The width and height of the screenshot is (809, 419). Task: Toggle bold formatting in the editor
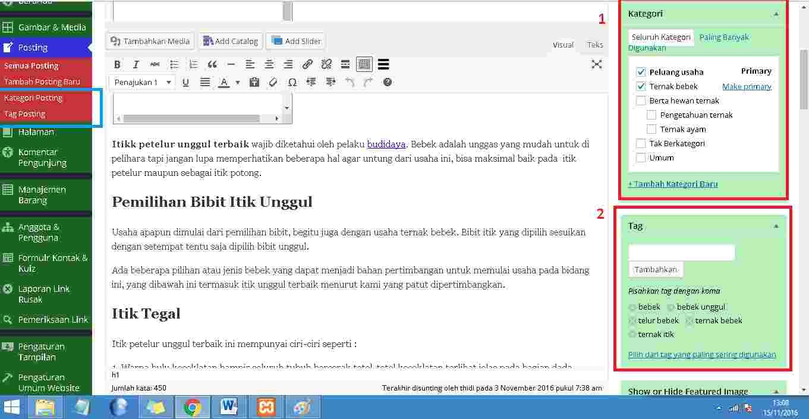pyautogui.click(x=117, y=64)
